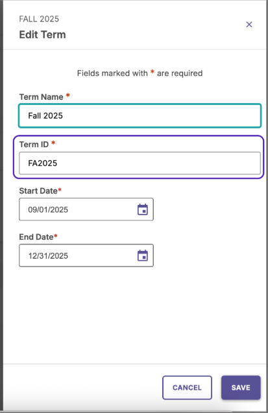The height and width of the screenshot is (413, 268).
Task: Click the red asterisk beside Start Date
Action: tap(60, 189)
